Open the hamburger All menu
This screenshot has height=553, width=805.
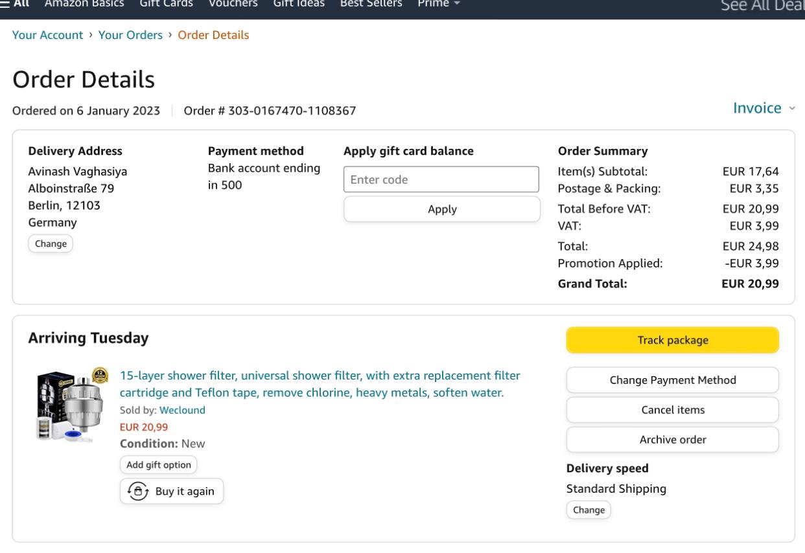click(x=14, y=4)
